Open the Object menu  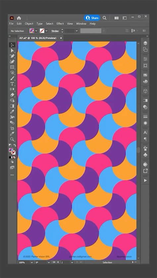29,23
